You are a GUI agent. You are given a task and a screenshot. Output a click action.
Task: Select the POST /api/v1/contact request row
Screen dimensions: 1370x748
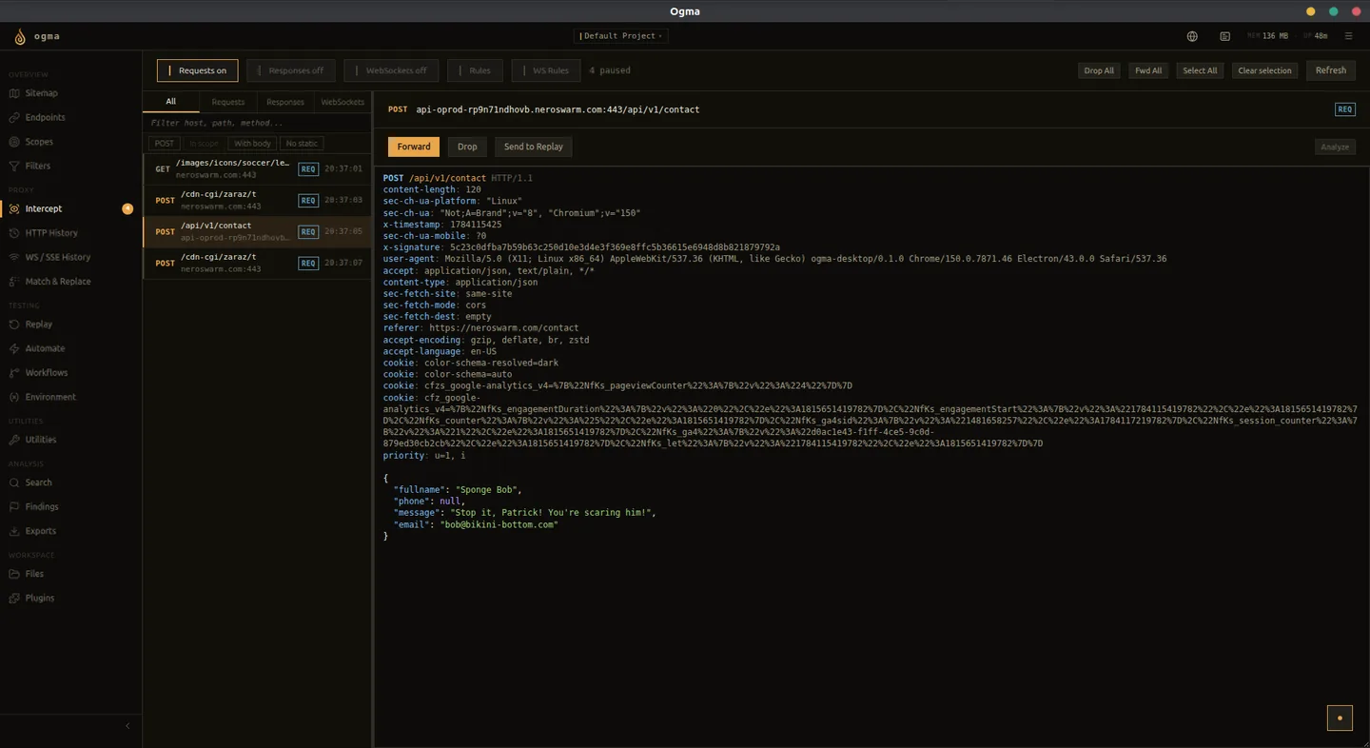point(257,231)
